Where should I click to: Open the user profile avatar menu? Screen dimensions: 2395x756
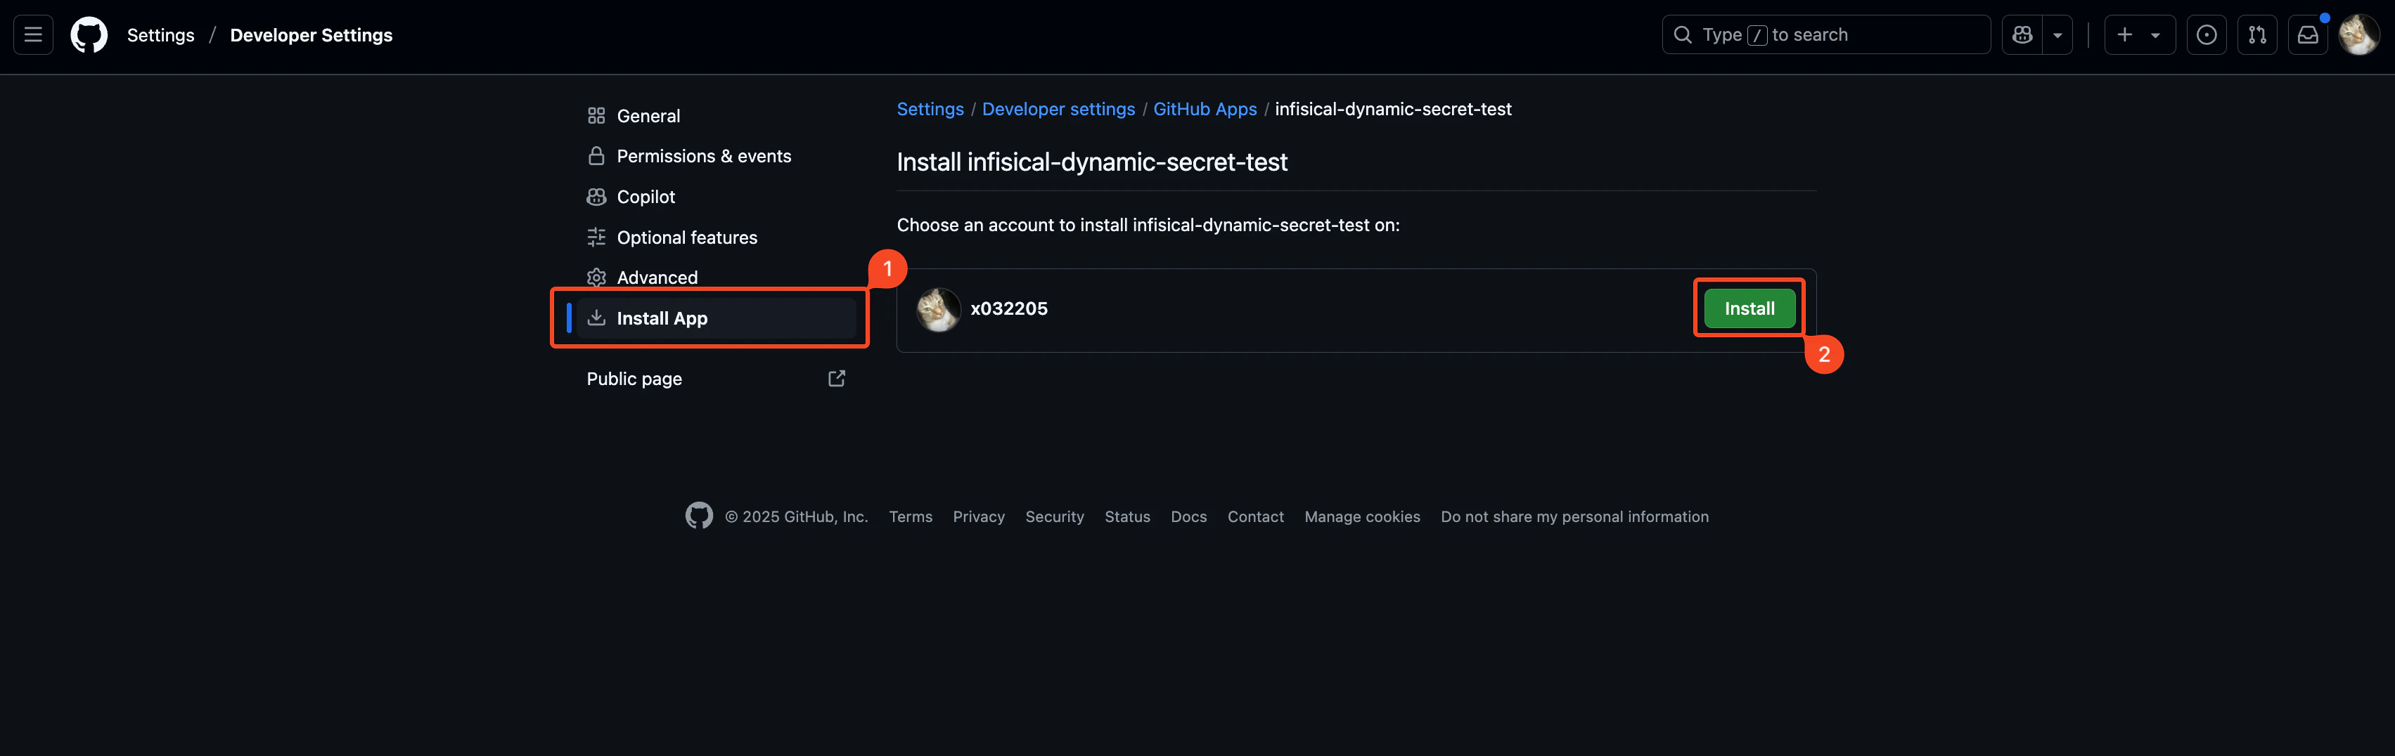pyautogui.click(x=2358, y=35)
